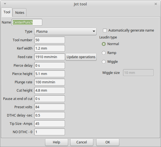Click the Name field containing CenterPunch
This screenshot has width=161, height=147.
click(x=27, y=22)
